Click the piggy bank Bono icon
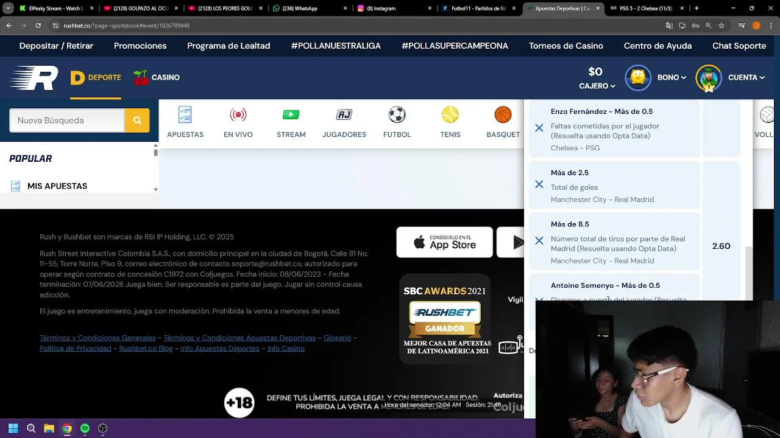The width and height of the screenshot is (780, 438). click(638, 77)
